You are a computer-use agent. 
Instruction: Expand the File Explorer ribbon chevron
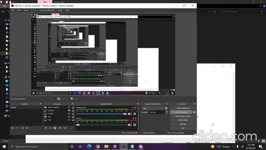pos(261,6)
